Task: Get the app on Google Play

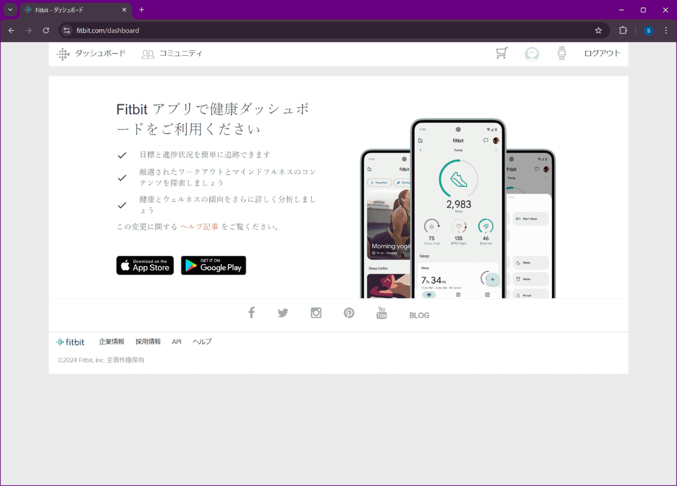Action: [213, 265]
